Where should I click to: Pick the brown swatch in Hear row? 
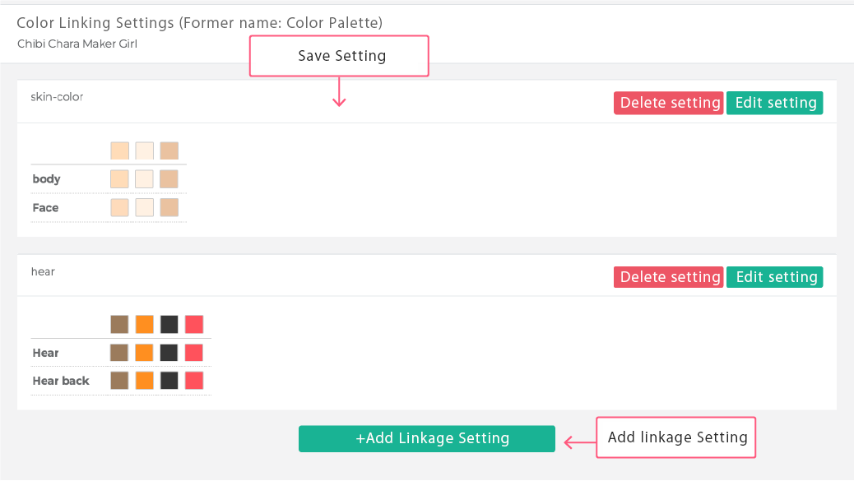click(119, 353)
